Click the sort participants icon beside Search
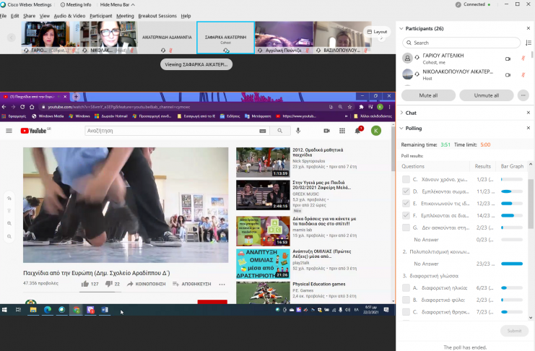 coord(529,43)
